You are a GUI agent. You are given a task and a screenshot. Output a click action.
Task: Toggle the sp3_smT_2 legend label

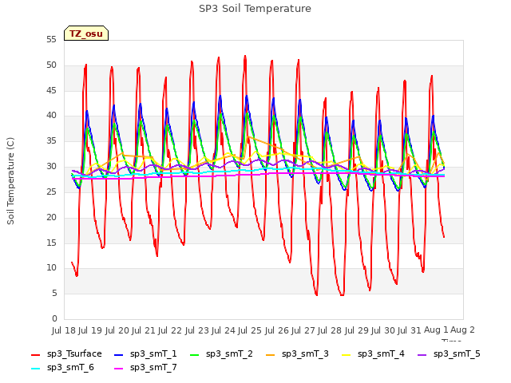pyautogui.click(x=229, y=354)
